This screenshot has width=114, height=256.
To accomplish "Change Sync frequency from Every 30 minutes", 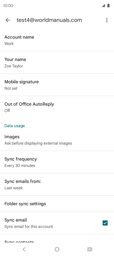I will 57,162.
